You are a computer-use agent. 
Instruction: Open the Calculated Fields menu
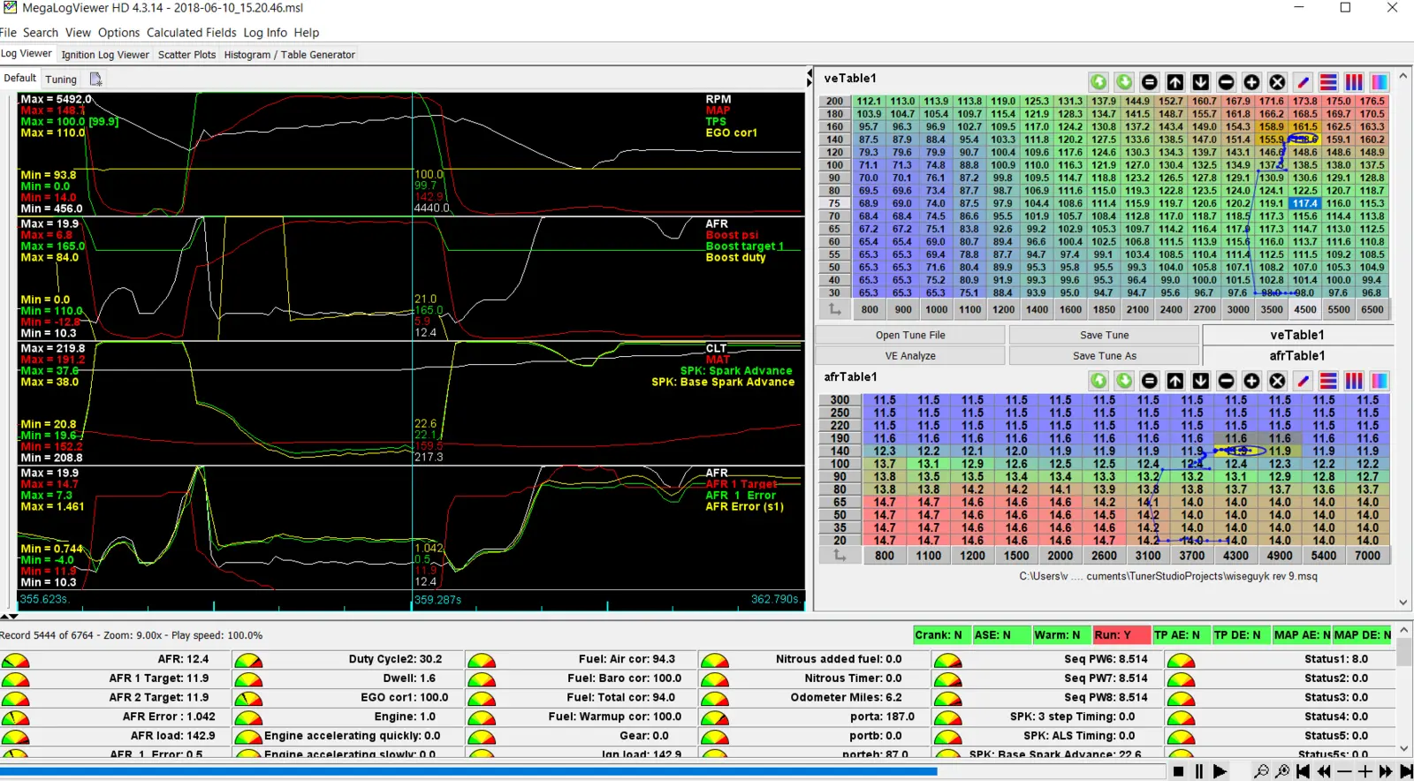(x=191, y=33)
